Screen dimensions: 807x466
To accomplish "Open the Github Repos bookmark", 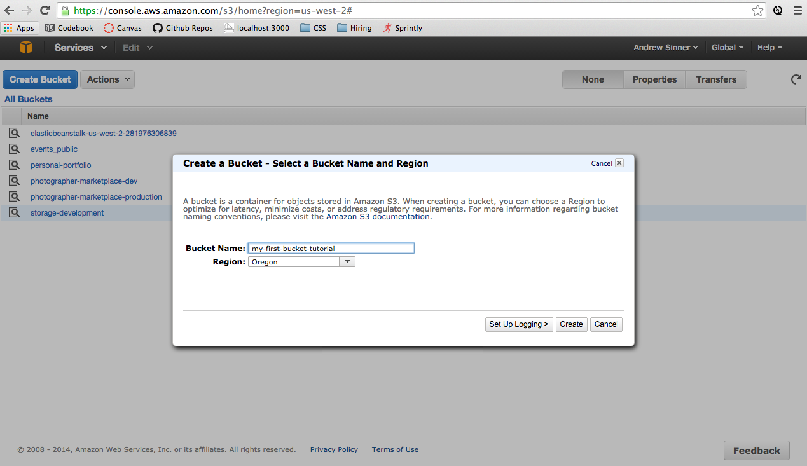I will 183,28.
